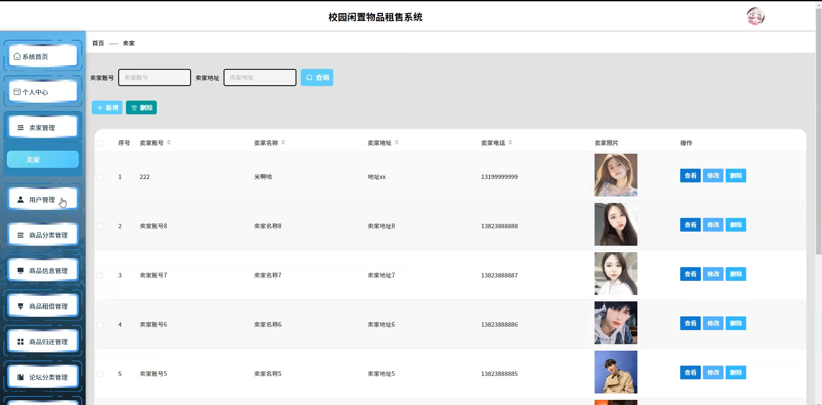Click 修改 for seller 222
822x405 pixels.
713,176
